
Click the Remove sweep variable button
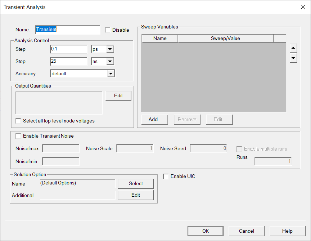187,119
